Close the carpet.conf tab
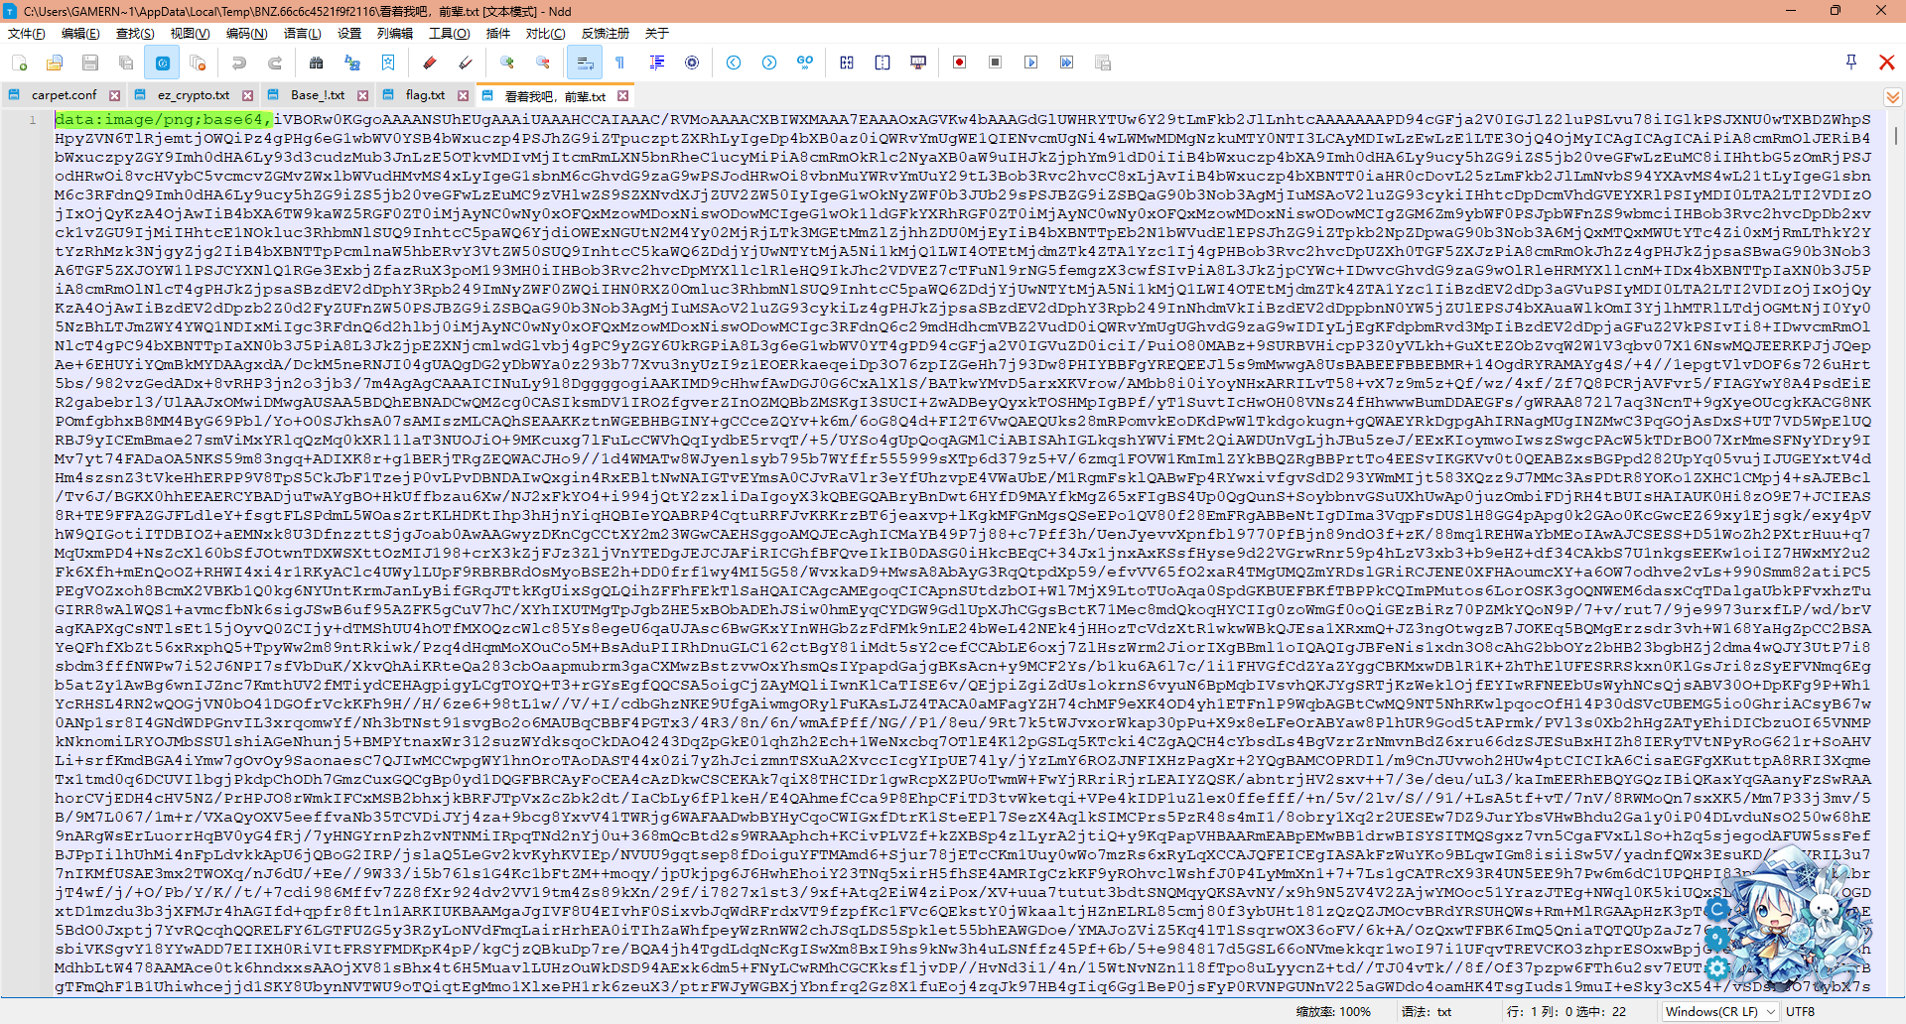The width and height of the screenshot is (1906, 1024). (115, 95)
